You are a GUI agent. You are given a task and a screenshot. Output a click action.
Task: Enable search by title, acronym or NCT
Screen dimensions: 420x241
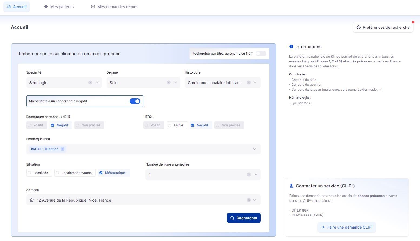tap(261, 54)
